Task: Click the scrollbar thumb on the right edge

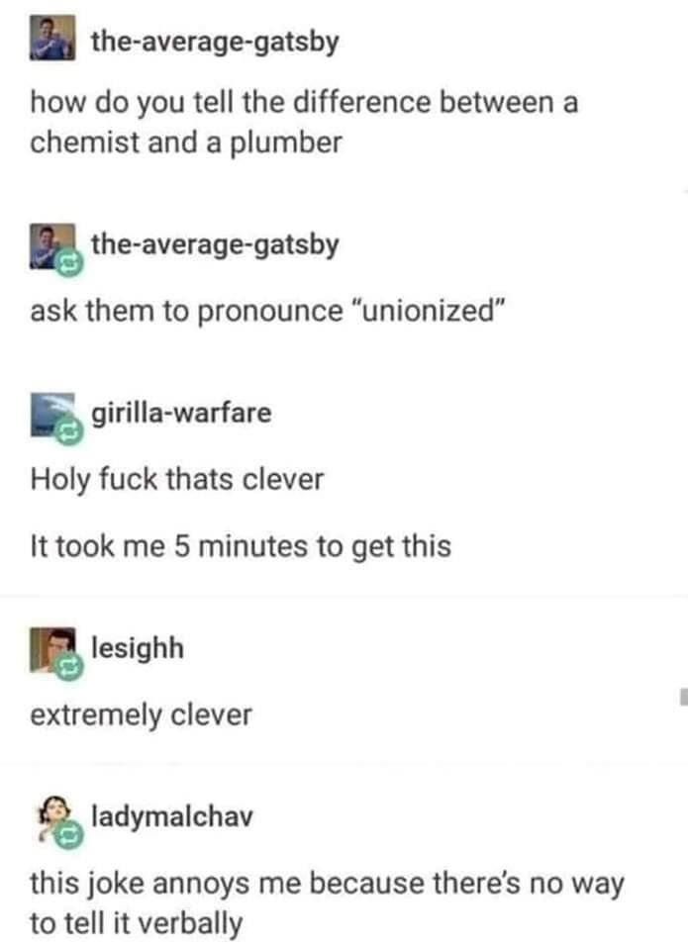Action: [x=684, y=697]
